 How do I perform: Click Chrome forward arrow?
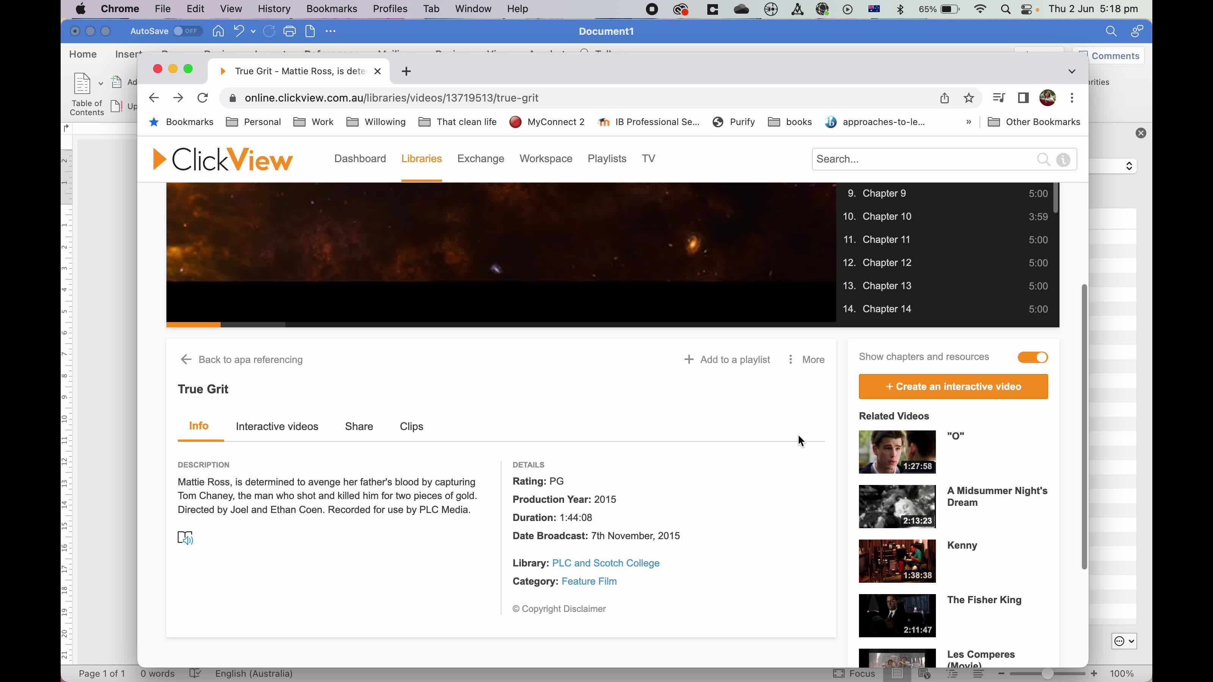pos(178,98)
